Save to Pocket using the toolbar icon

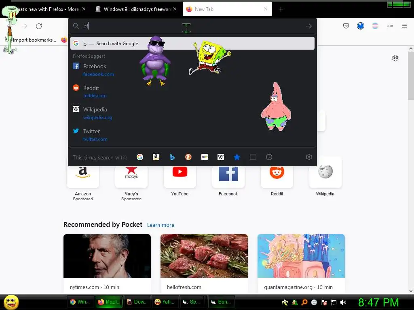pyautogui.click(x=346, y=26)
